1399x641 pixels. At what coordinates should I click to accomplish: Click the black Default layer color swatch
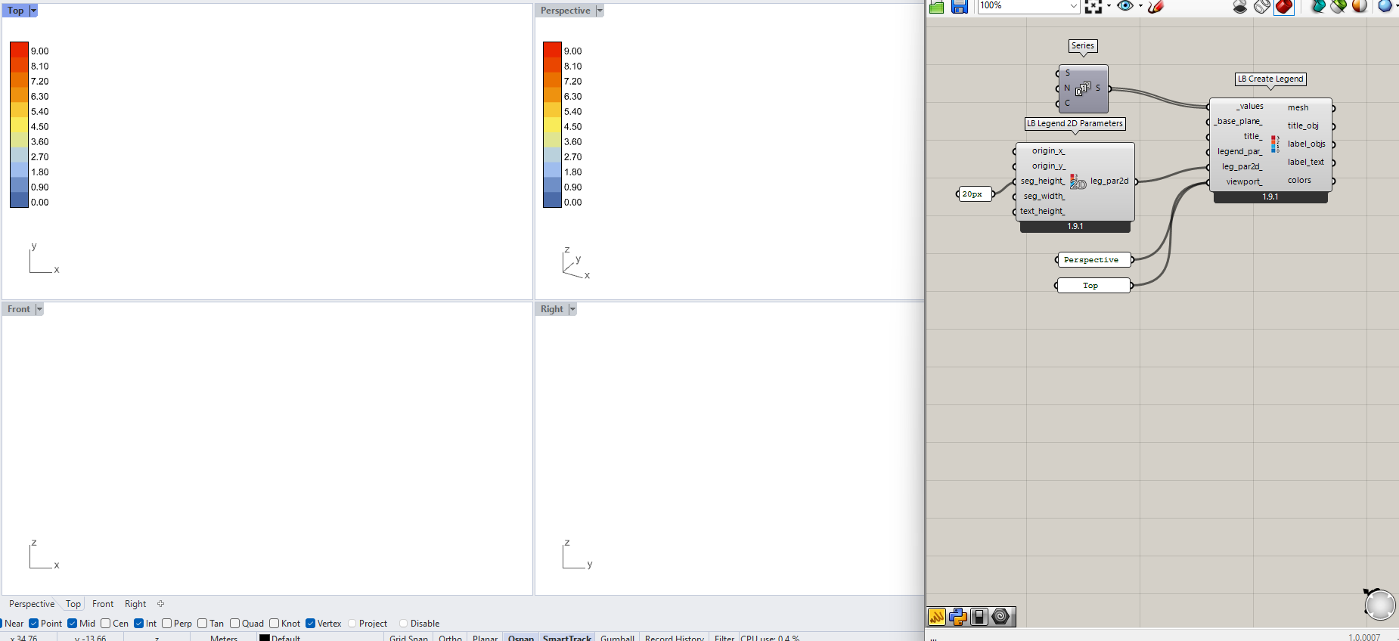click(265, 638)
